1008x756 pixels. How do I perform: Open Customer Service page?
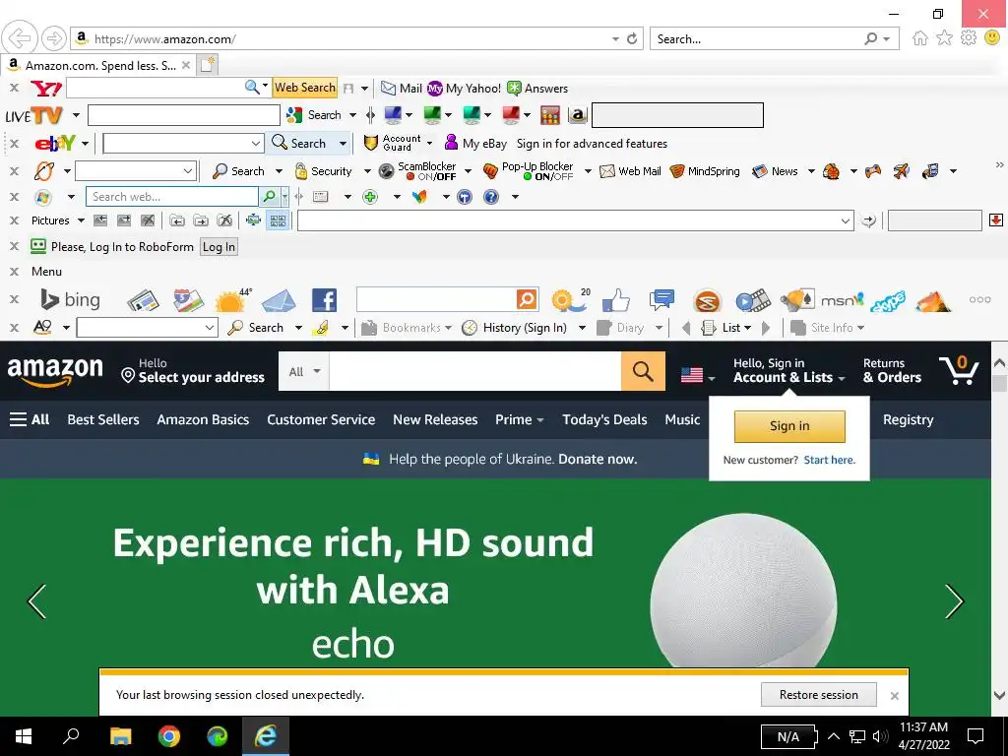(321, 419)
